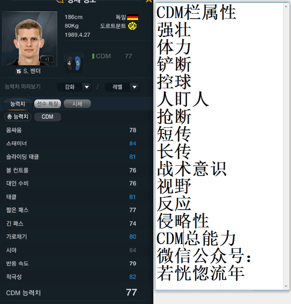
Task: Click the Dortmund club badge icon
Action: coord(132,26)
